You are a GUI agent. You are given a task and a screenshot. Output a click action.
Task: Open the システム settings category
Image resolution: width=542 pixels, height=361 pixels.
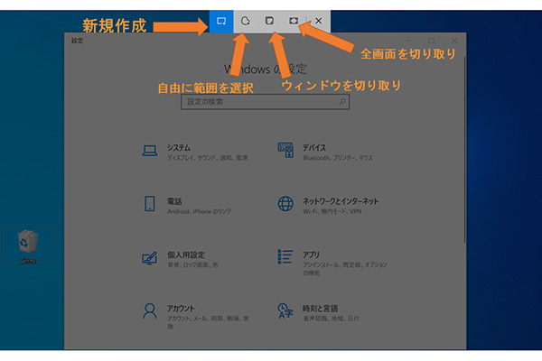coord(195,153)
